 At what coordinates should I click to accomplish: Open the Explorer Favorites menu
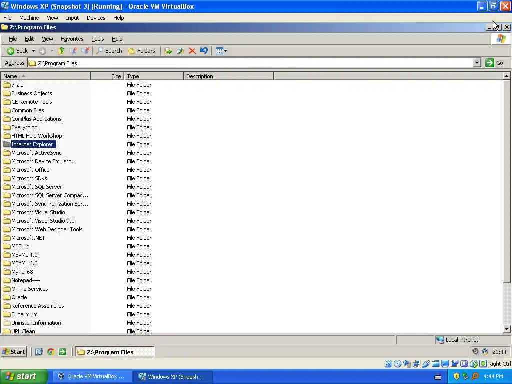point(72,39)
